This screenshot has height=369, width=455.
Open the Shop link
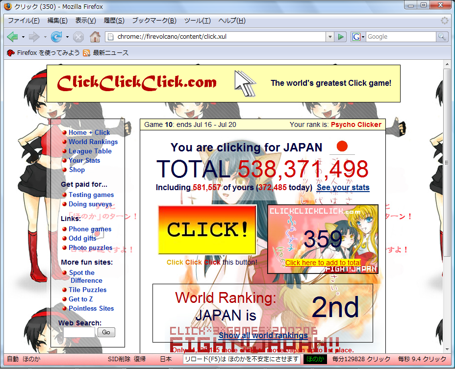(77, 170)
